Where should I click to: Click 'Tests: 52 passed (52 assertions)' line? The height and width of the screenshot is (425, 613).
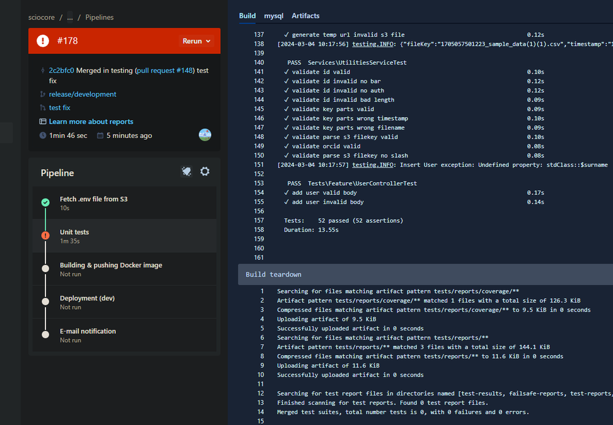(343, 220)
